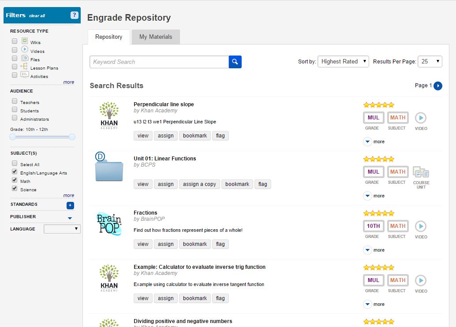Click the 10TH grade badge for Fractions

click(x=374, y=226)
